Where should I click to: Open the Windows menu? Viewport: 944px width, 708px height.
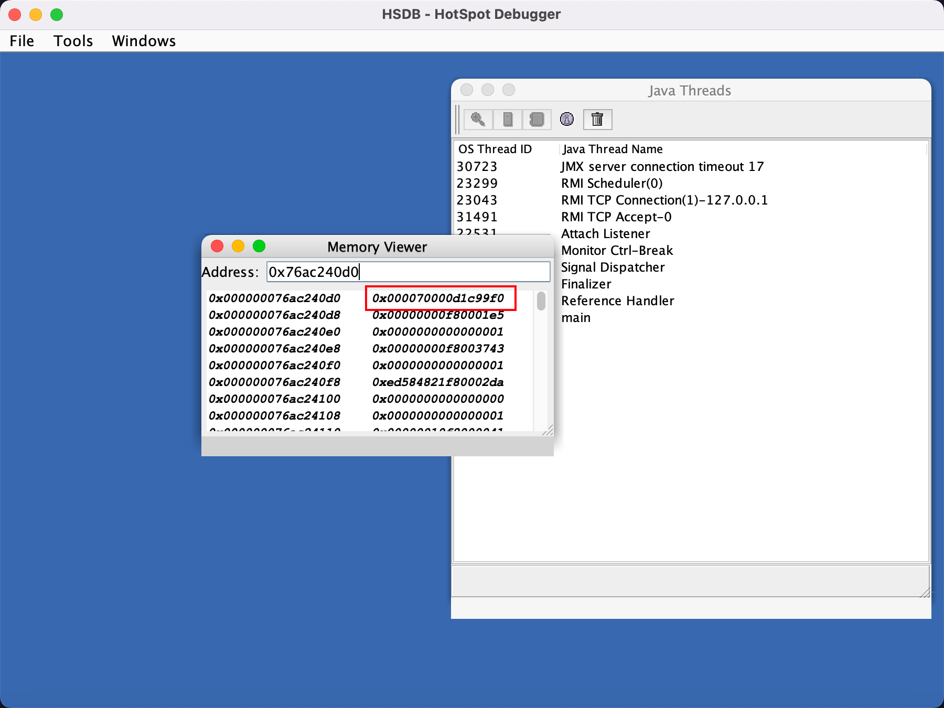coord(144,41)
